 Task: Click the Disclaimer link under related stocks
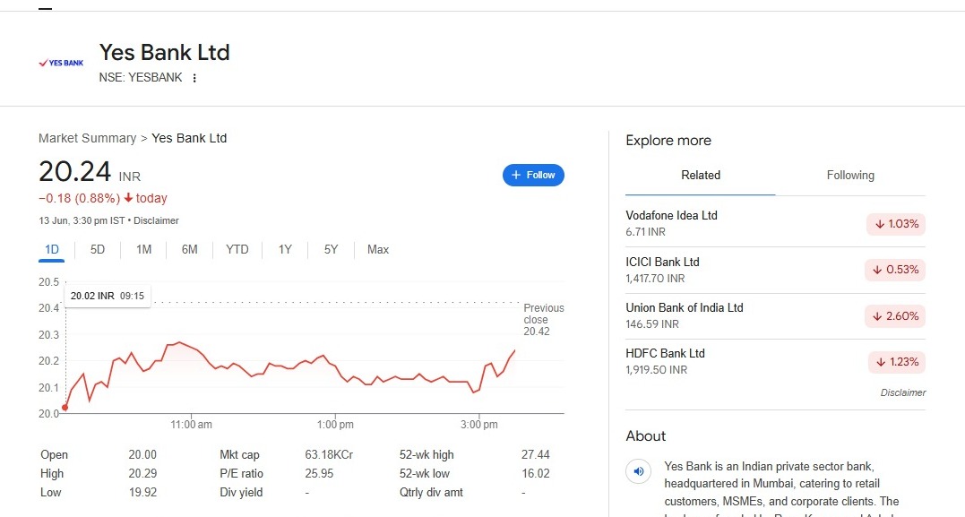click(903, 392)
